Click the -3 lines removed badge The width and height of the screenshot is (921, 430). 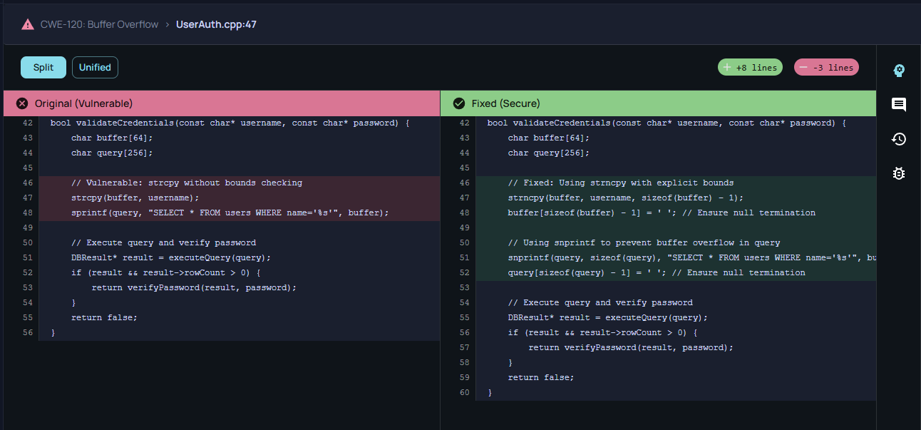826,68
